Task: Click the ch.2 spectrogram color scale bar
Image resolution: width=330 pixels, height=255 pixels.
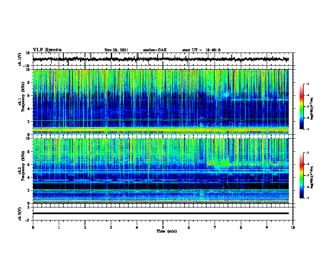Action: coord(301,175)
